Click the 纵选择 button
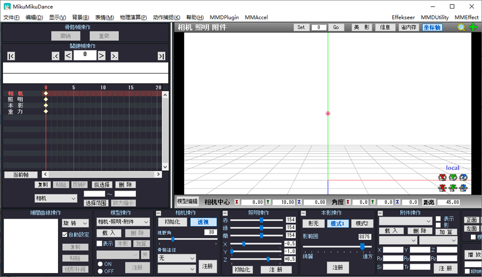The height and width of the screenshot is (277, 482). 102,184
